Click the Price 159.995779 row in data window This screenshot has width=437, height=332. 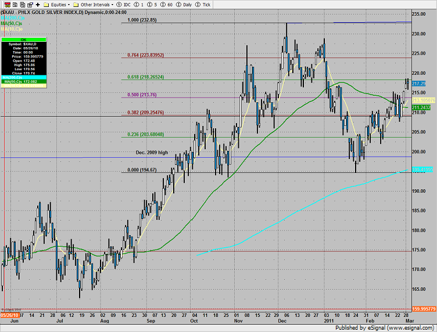pos(24,56)
